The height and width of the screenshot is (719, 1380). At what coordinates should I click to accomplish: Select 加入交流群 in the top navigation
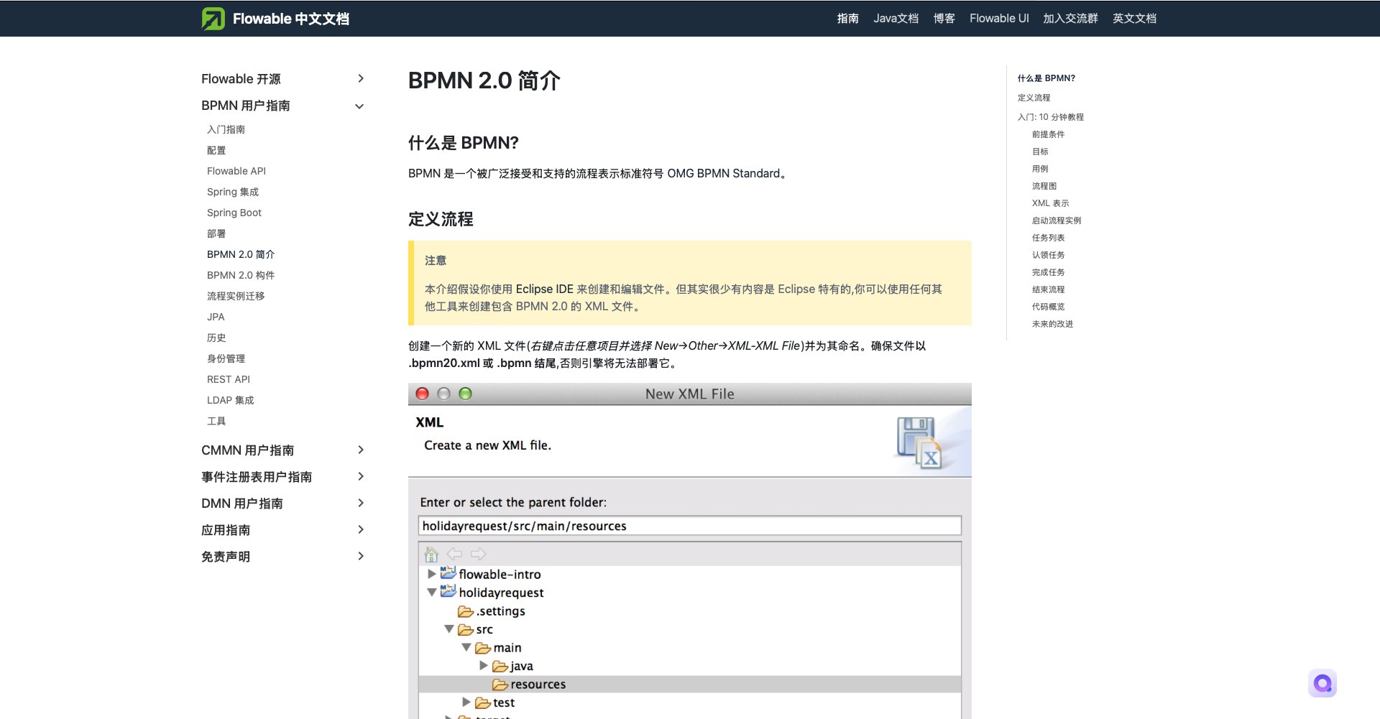(1070, 19)
